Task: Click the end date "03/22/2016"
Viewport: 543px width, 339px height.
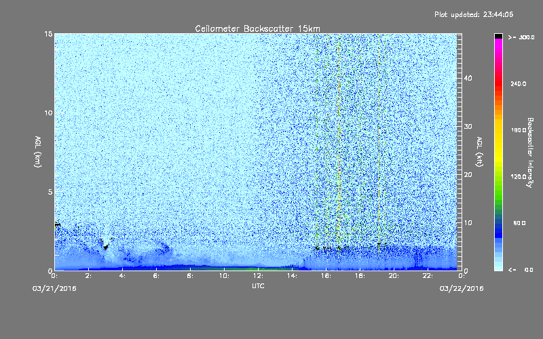Action: click(x=462, y=289)
